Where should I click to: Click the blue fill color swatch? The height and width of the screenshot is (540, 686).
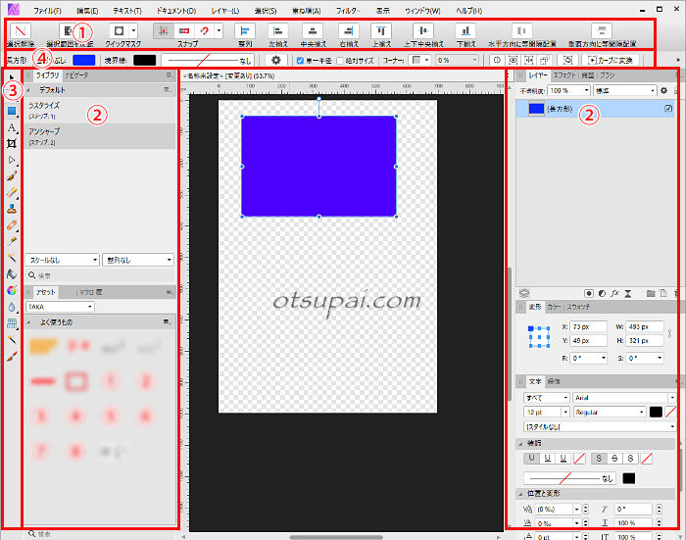pyautogui.click(x=83, y=60)
